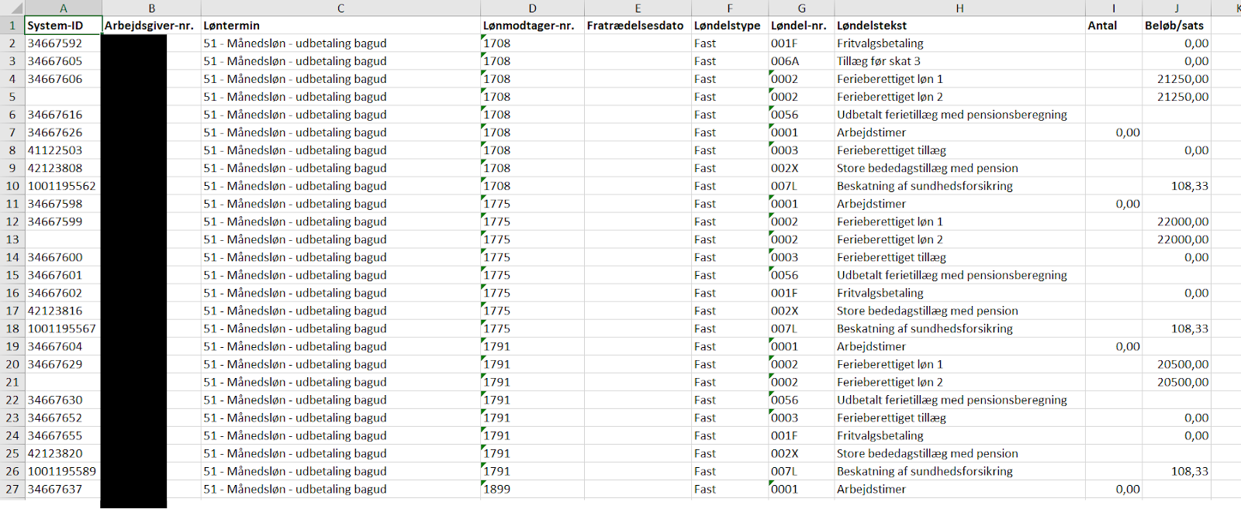The height and width of the screenshot is (509, 1241).
Task: Click the Arbejdsgiver-nr. header cell
Action: point(151,26)
